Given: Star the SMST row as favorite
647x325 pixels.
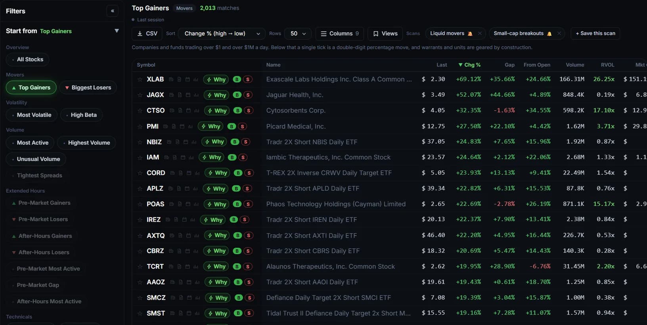Looking at the screenshot, I should pos(140,313).
